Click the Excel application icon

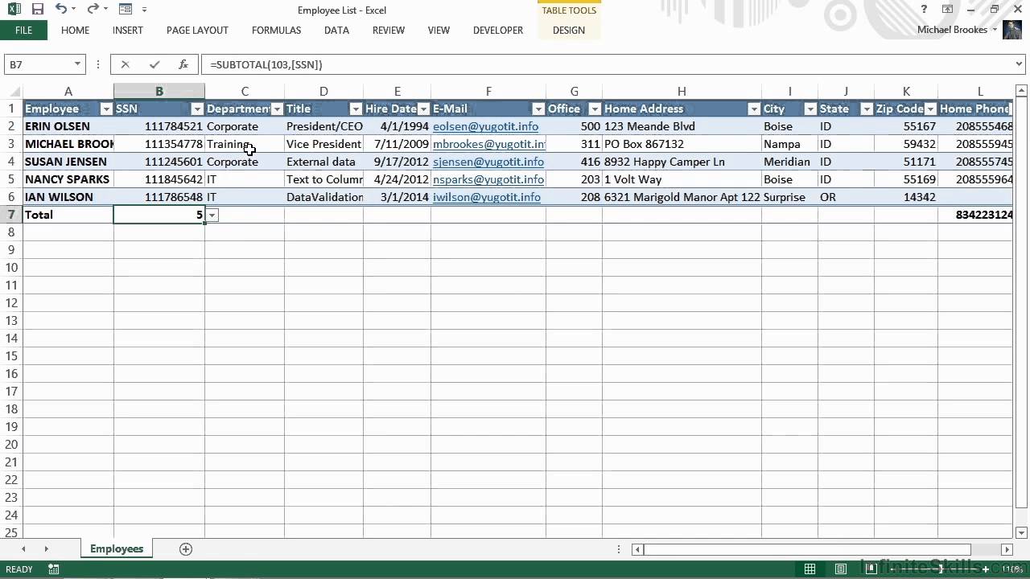pos(15,10)
